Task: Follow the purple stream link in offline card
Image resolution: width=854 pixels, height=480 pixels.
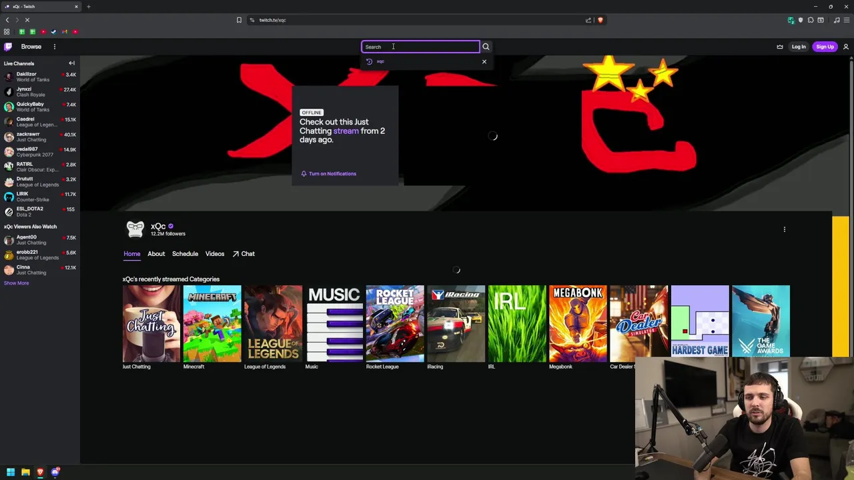Action: tap(346, 131)
